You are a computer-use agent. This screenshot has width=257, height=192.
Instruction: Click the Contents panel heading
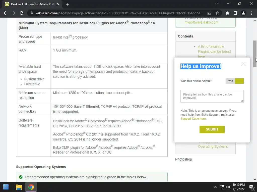185,36
